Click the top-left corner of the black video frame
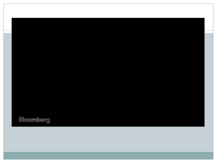This screenshot has width=217, height=163. (12, 18)
